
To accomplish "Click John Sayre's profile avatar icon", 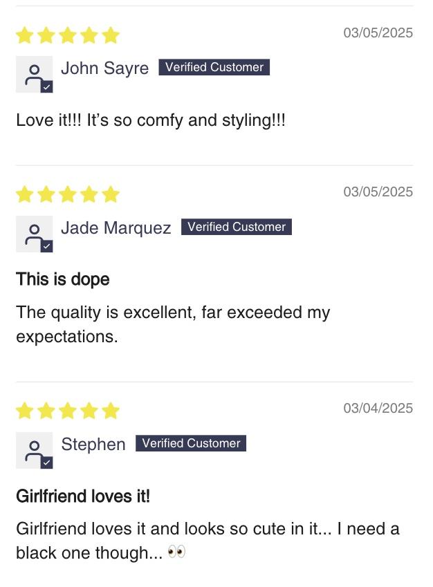I will [x=34, y=74].
